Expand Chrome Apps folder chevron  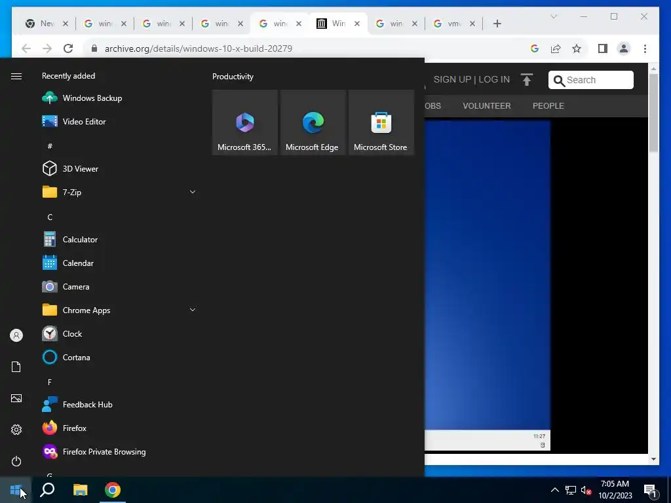point(193,310)
